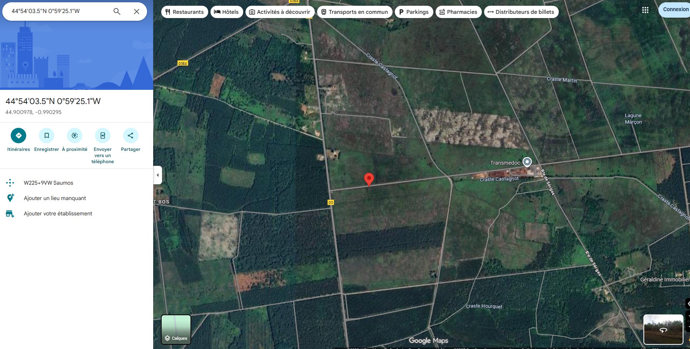
Task: Show Pharmacies on the map
Action: tap(458, 12)
